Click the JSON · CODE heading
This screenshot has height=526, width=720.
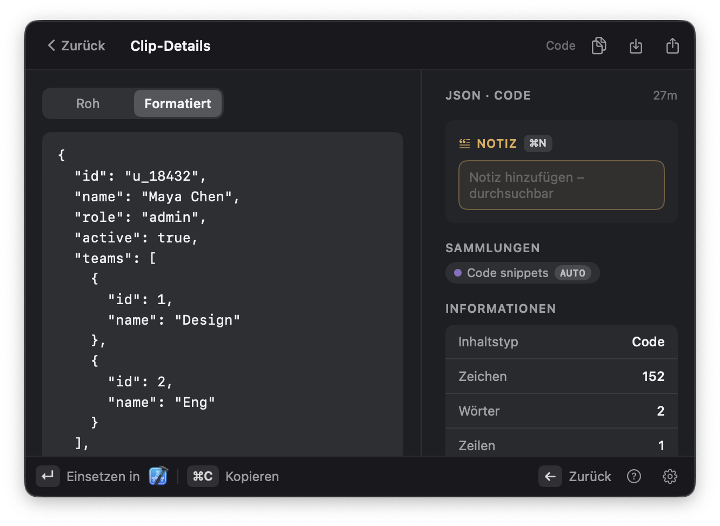488,95
